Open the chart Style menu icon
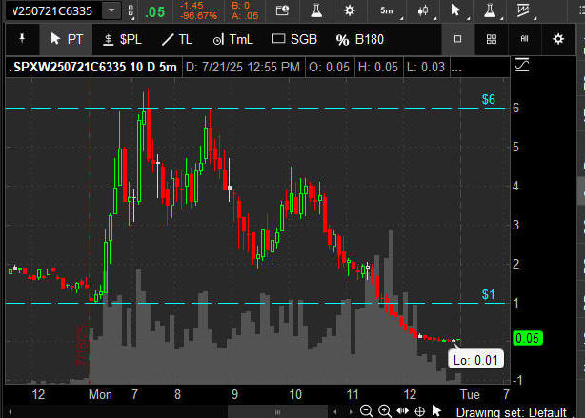The width and height of the screenshot is (585, 418). (x=422, y=10)
